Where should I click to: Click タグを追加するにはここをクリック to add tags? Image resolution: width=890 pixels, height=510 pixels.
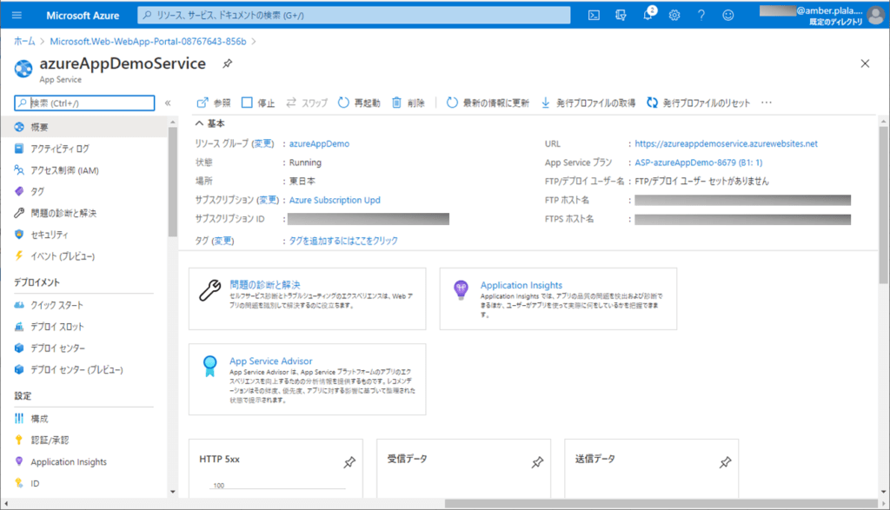pos(343,241)
